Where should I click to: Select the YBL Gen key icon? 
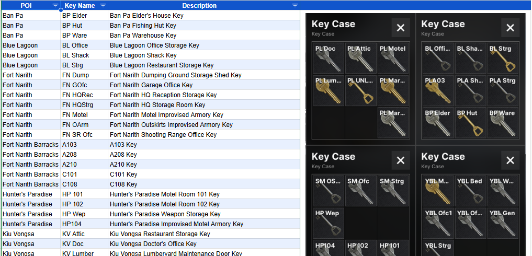click(503, 223)
